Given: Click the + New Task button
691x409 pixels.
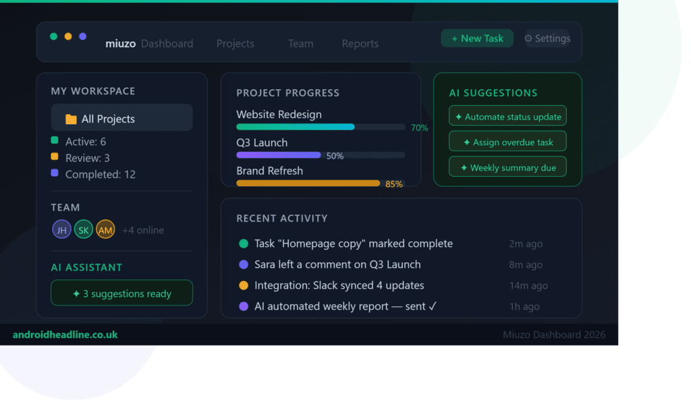Looking at the screenshot, I should 477,38.
